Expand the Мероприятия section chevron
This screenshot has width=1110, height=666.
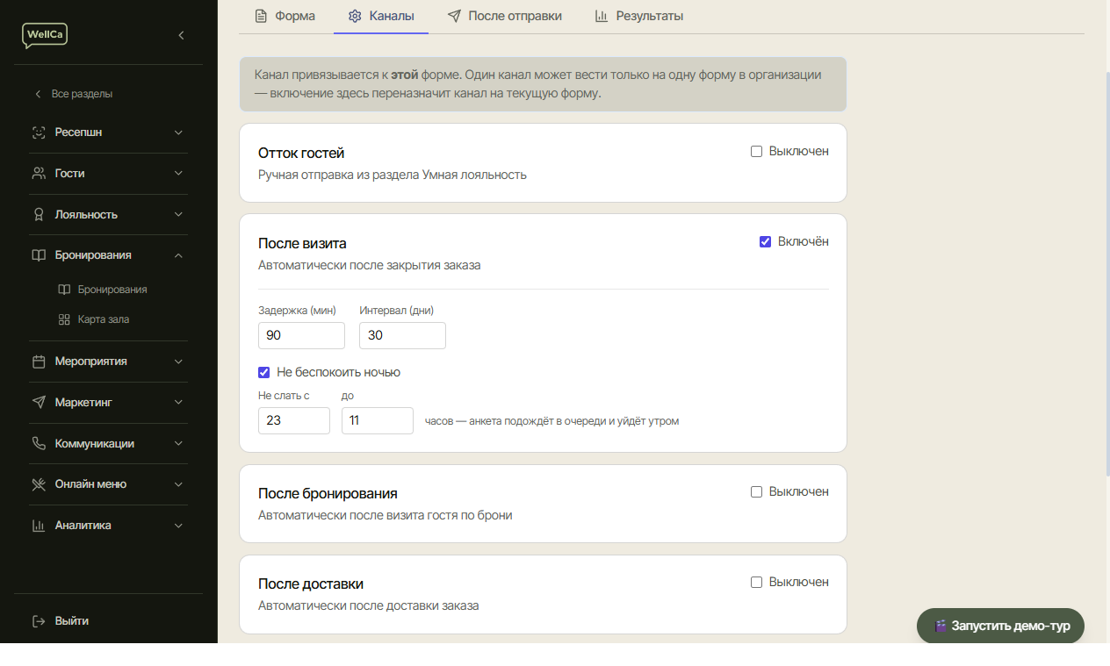[178, 362]
